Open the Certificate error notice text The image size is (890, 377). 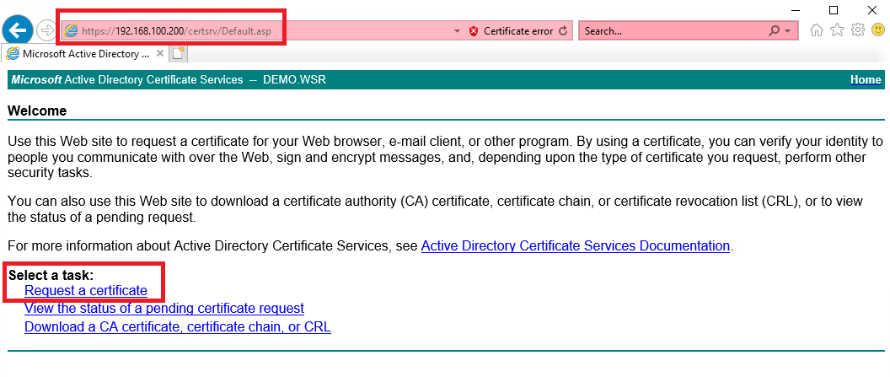518,31
